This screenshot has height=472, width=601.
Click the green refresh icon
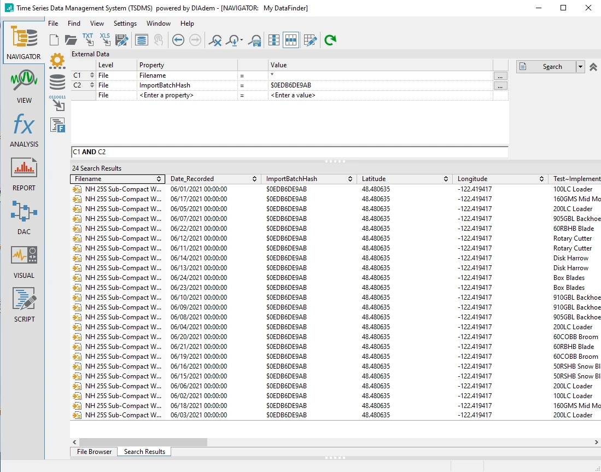[330, 40]
